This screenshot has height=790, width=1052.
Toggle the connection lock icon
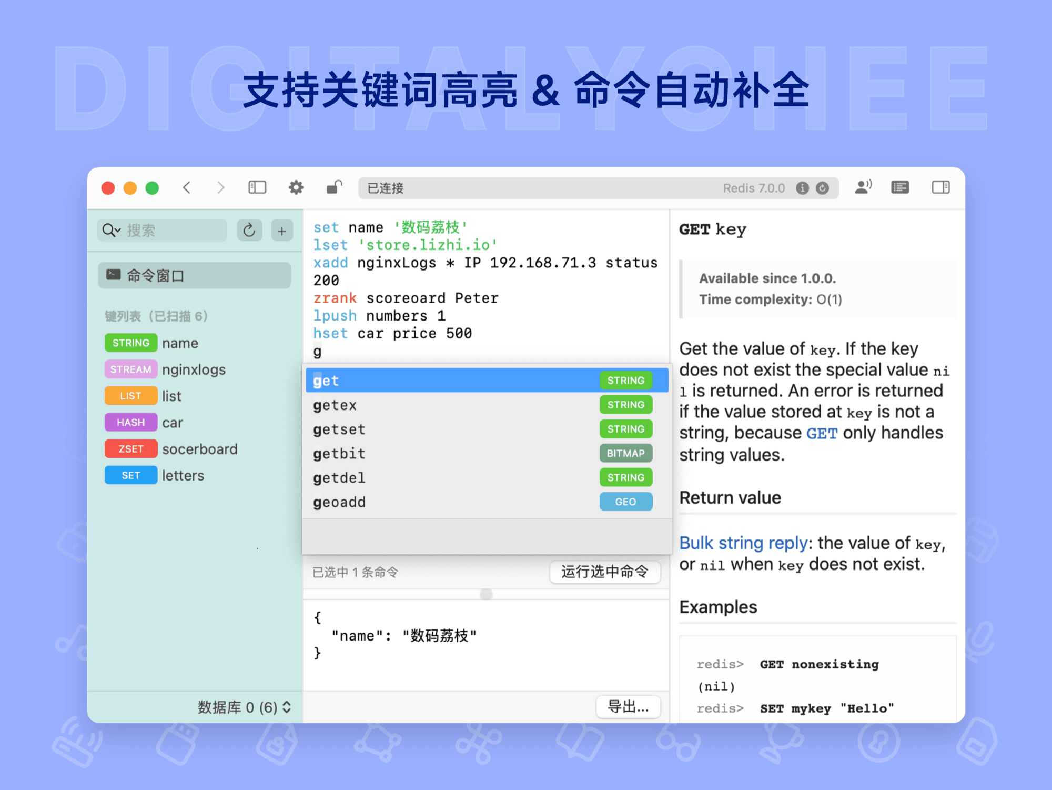click(x=333, y=187)
